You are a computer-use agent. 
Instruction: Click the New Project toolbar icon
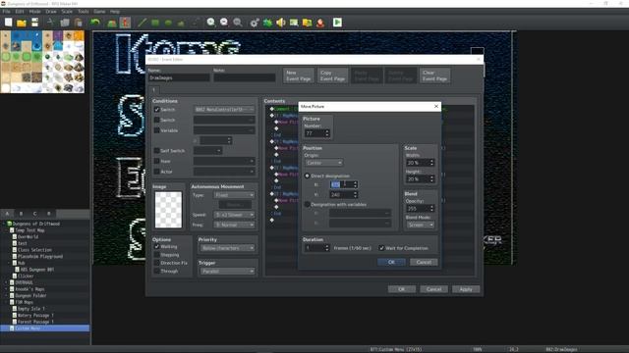click(x=9, y=23)
